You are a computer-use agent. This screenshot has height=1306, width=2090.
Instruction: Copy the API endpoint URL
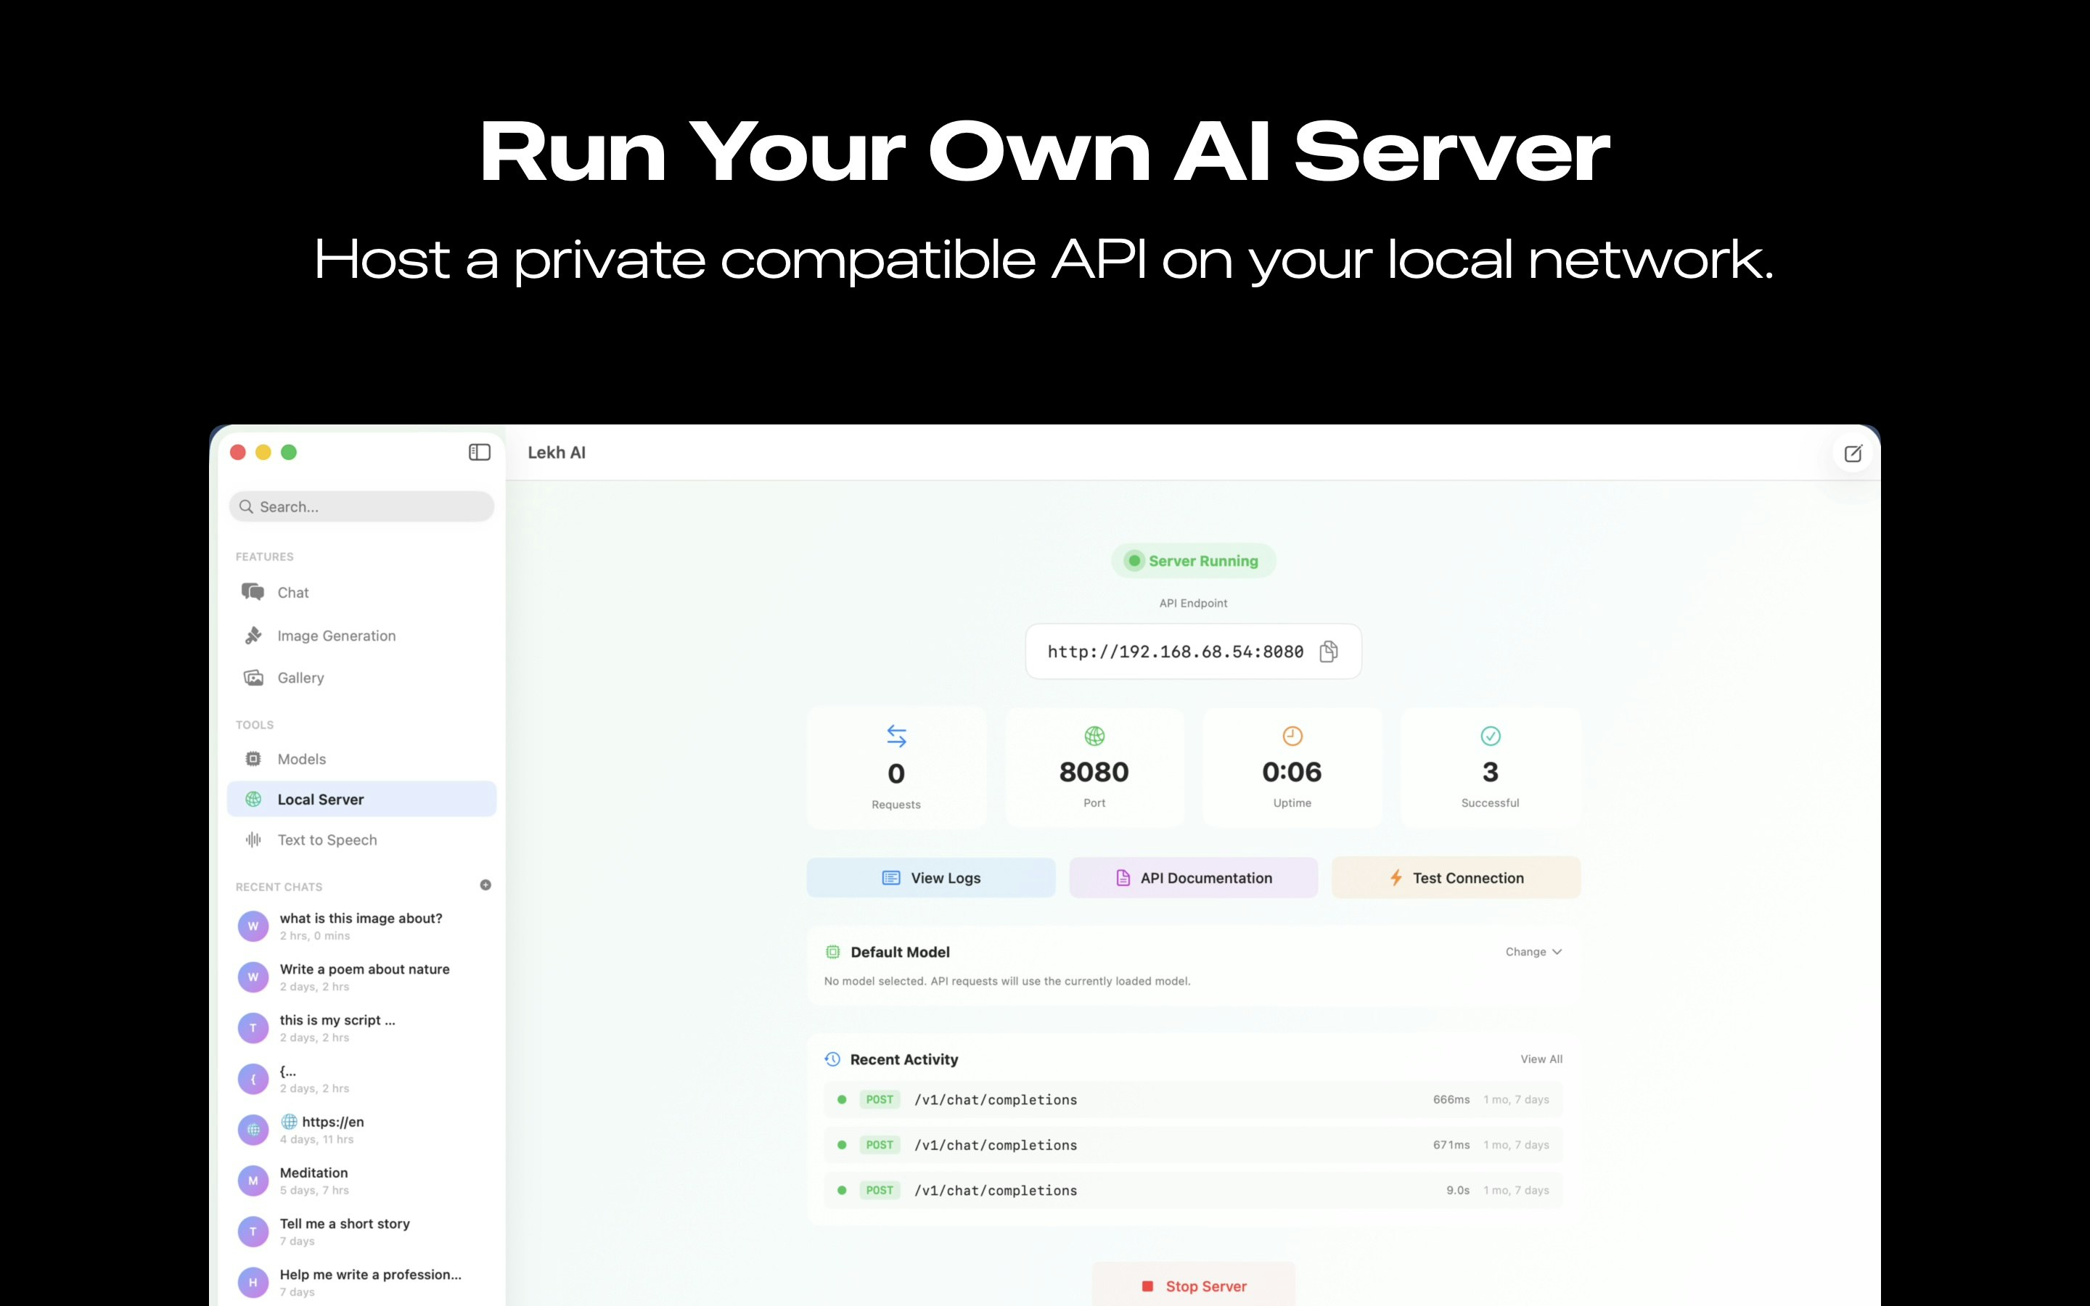click(1328, 652)
